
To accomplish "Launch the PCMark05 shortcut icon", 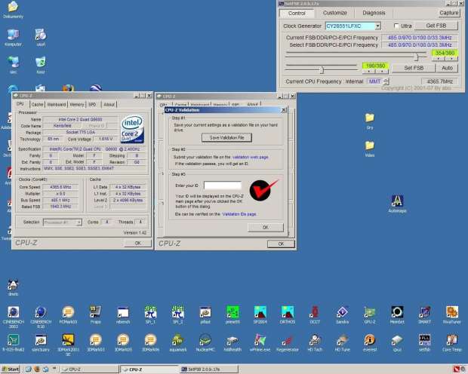I will coord(68,312).
